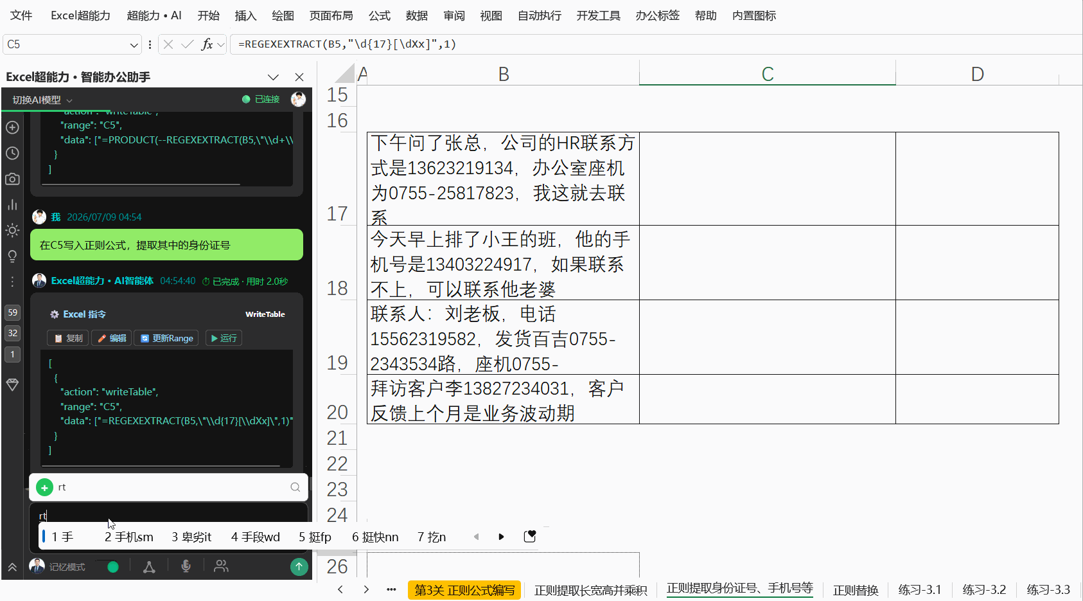
Task: Expand the Name Box dropdown arrow
Action: 134,44
